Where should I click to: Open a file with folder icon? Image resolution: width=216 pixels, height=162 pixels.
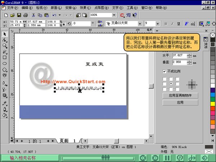click(x=12, y=15)
